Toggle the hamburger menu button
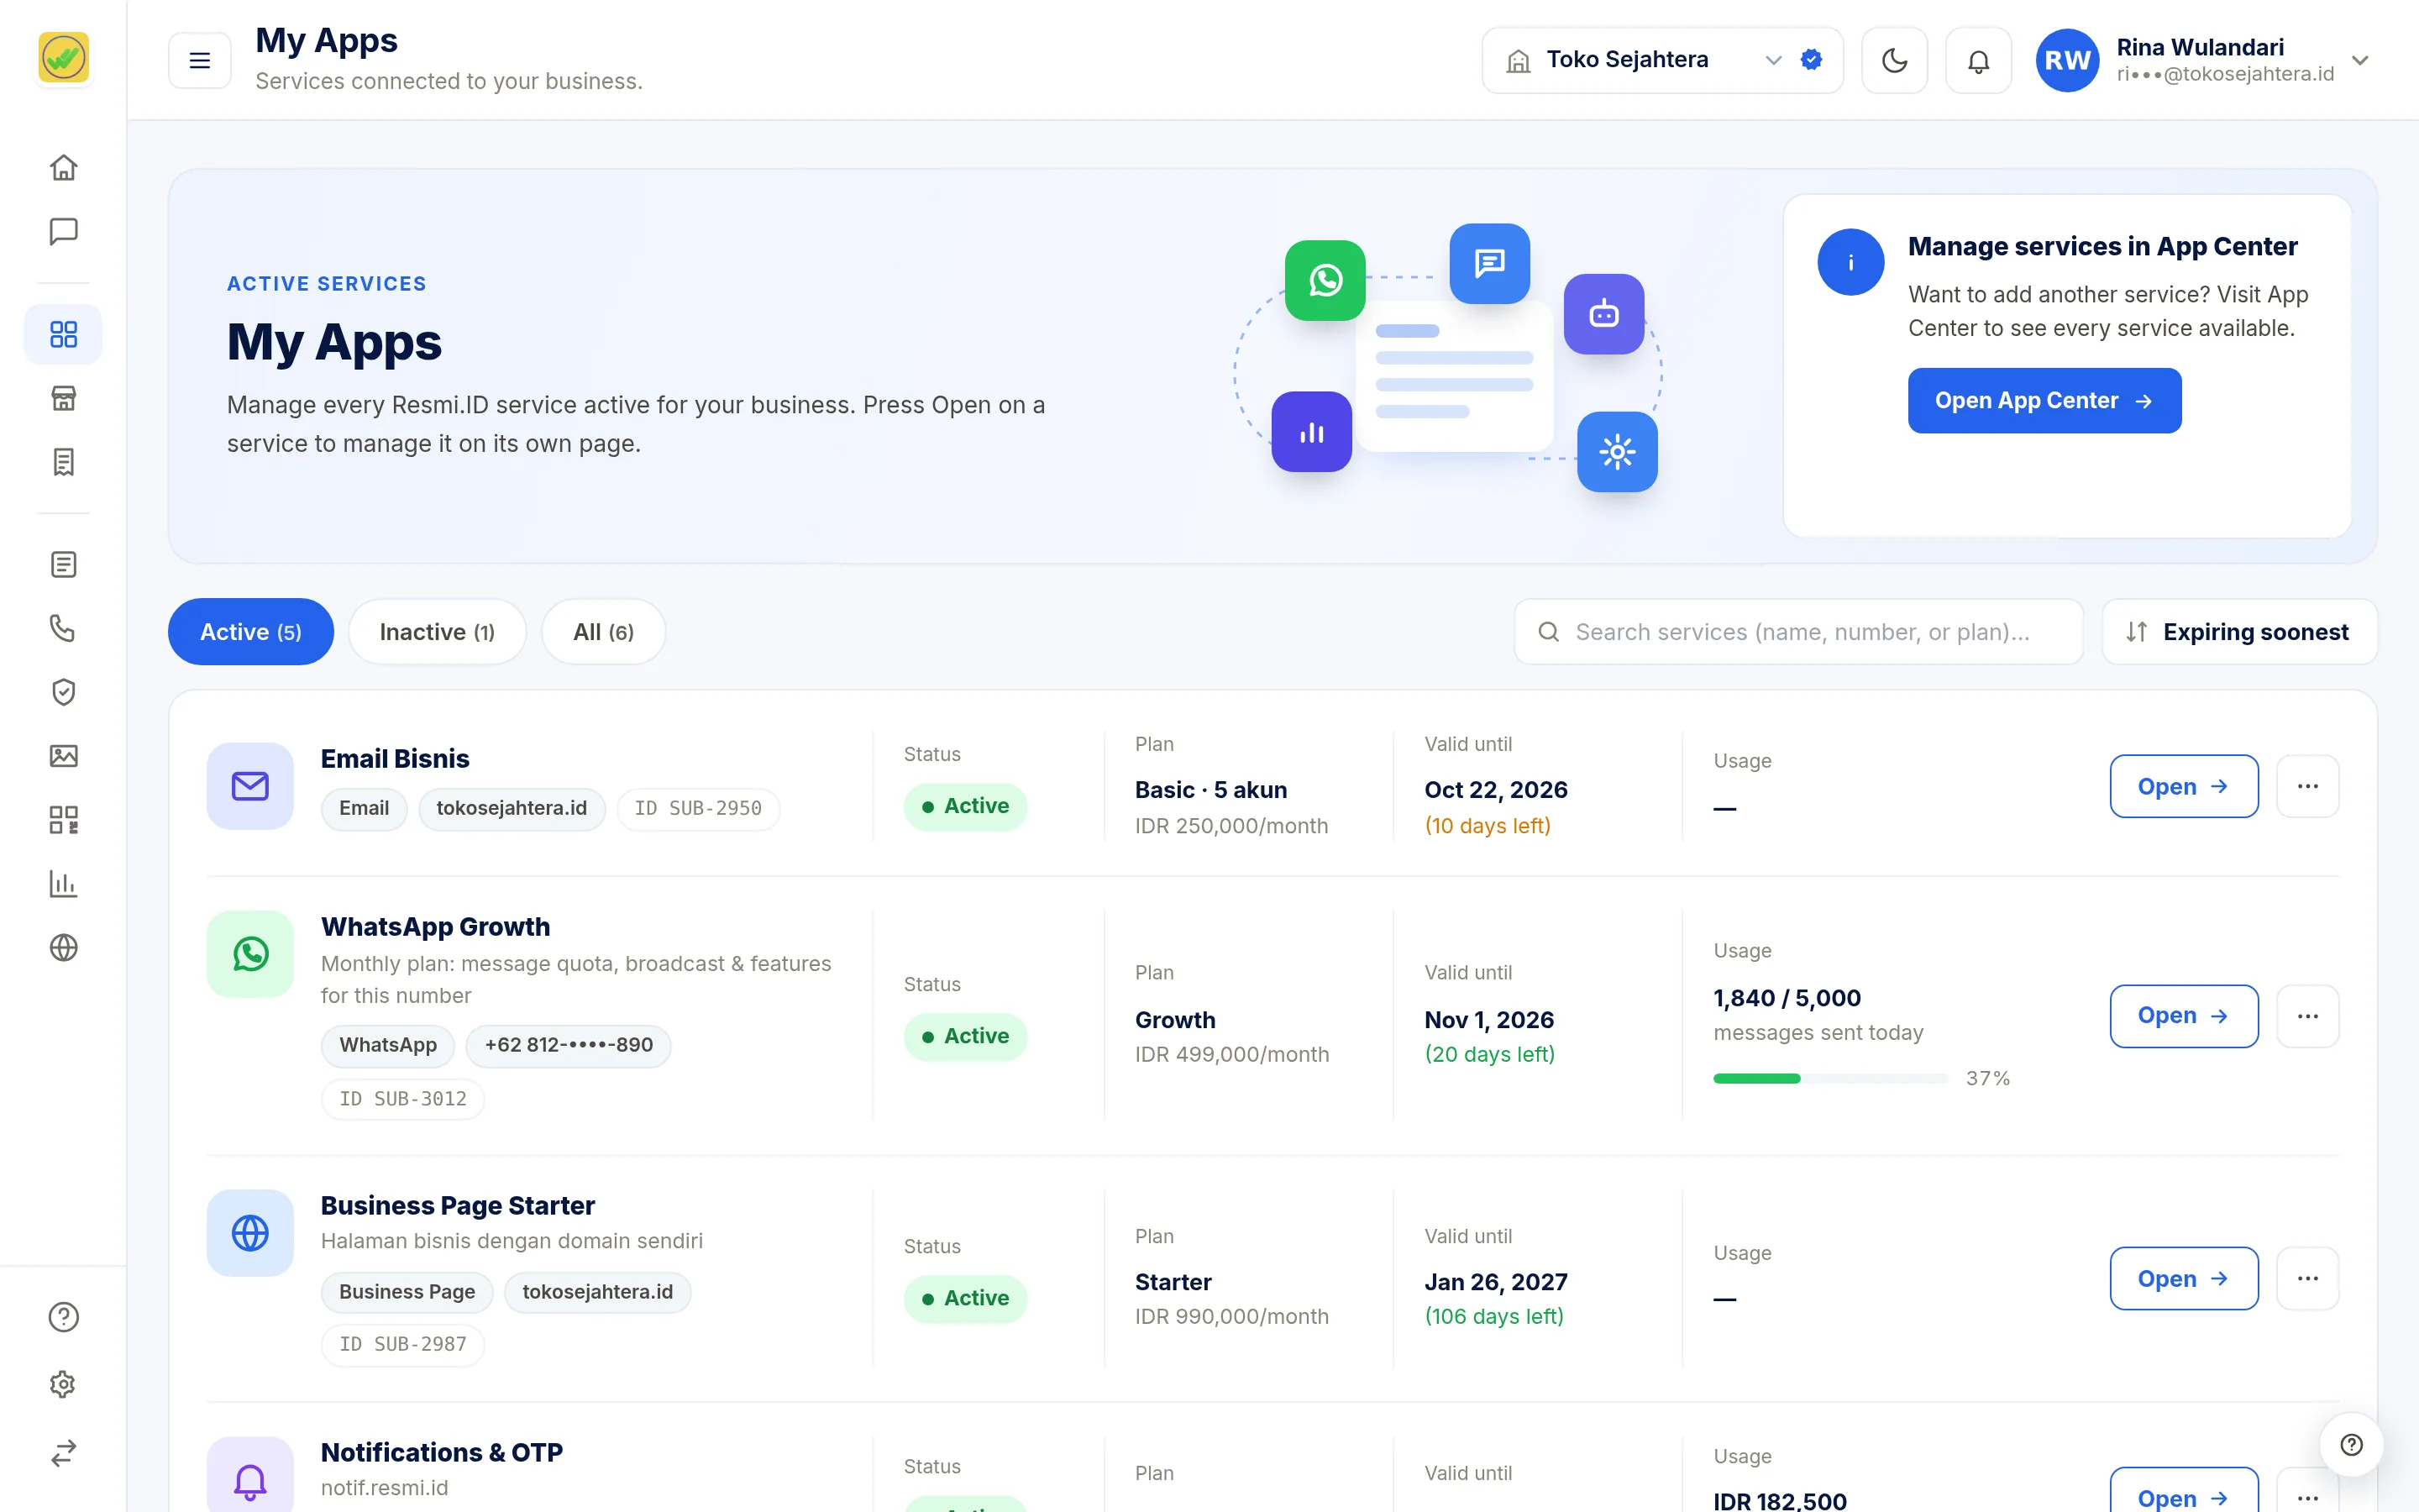 click(200, 60)
